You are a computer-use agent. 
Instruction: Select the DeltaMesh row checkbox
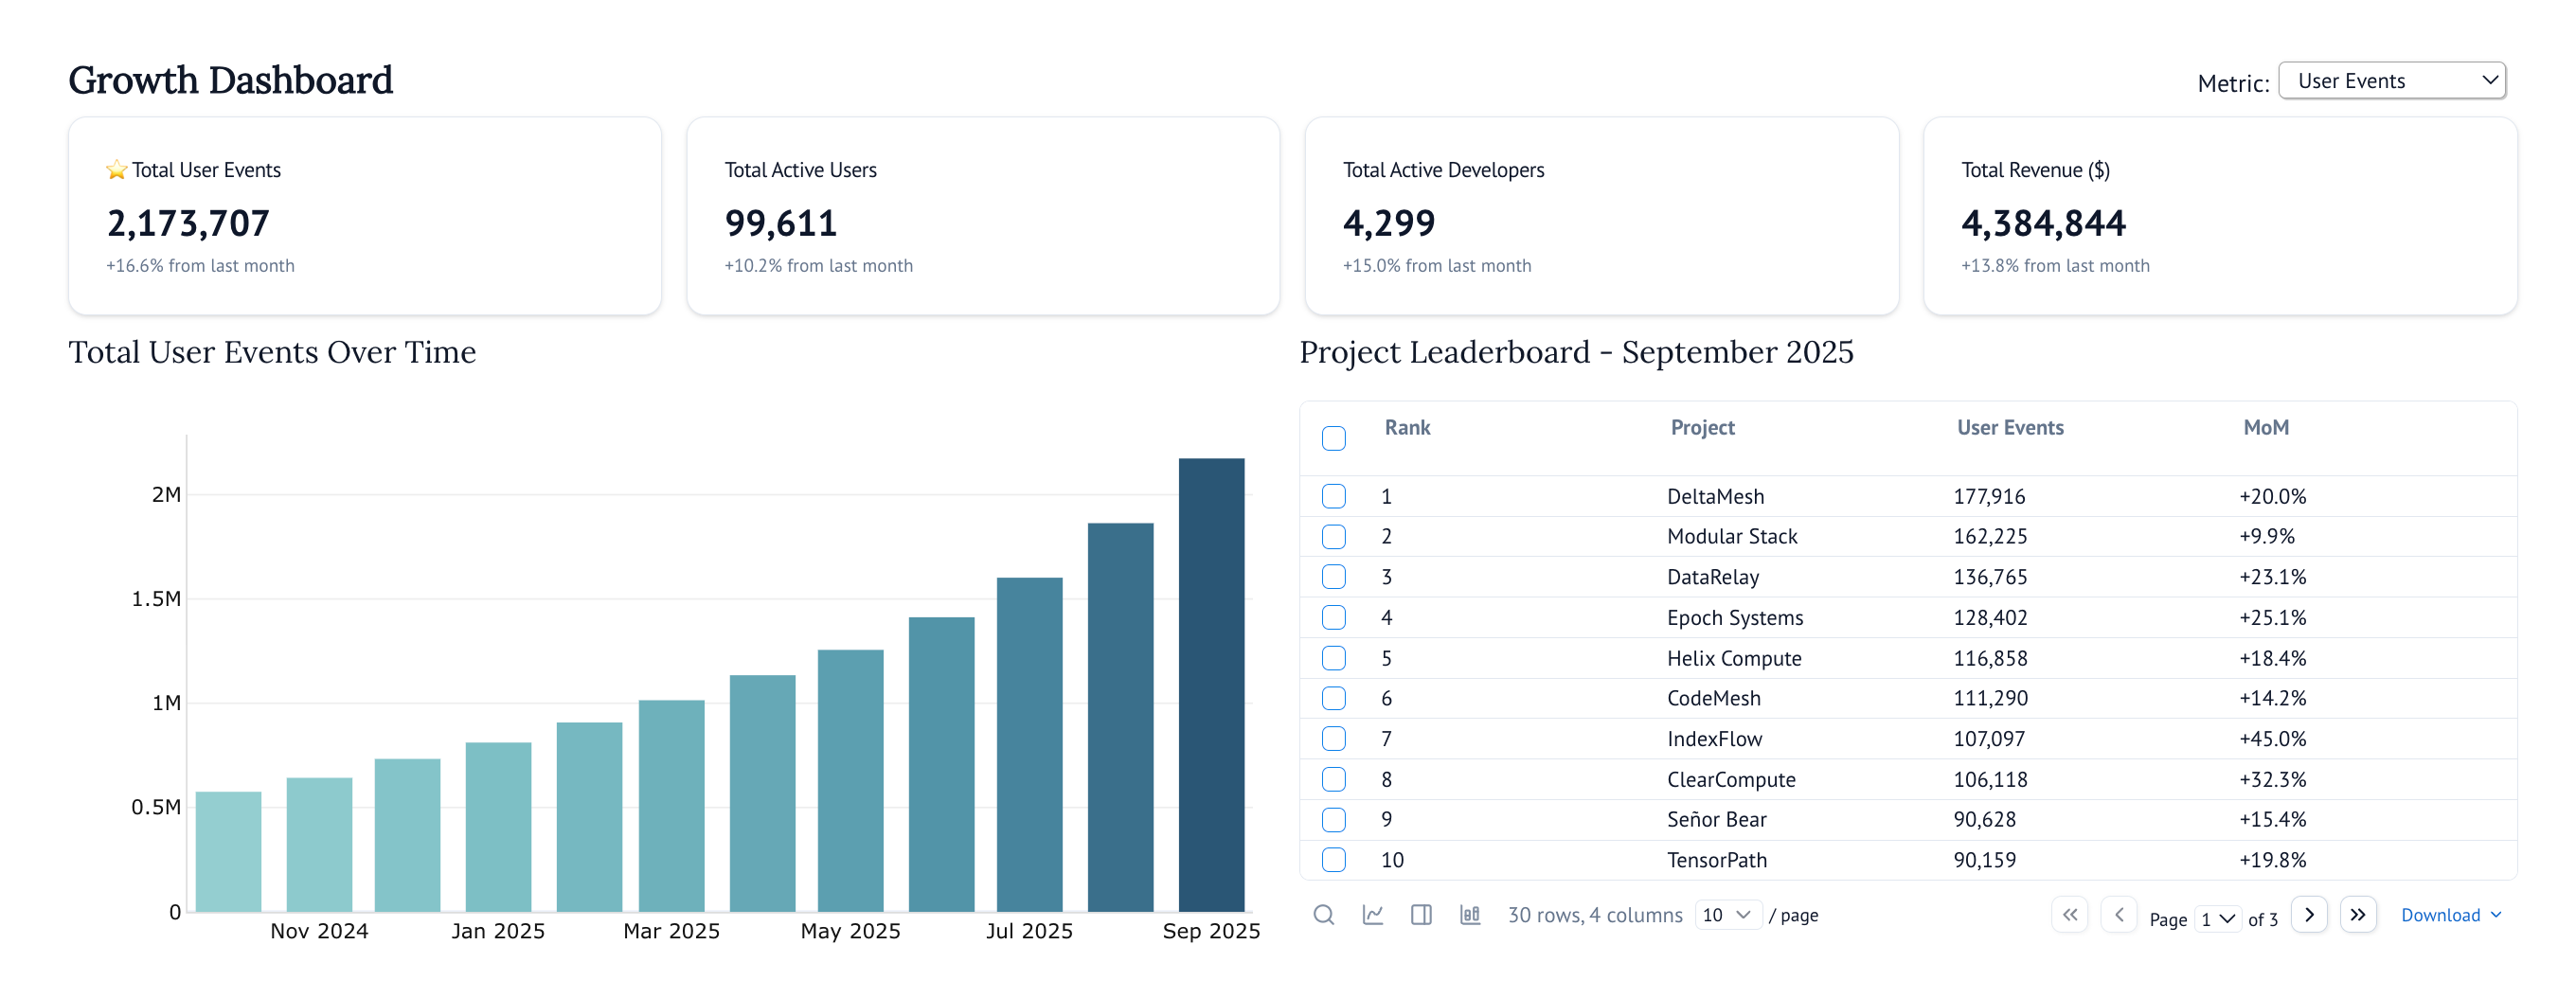tap(1333, 496)
